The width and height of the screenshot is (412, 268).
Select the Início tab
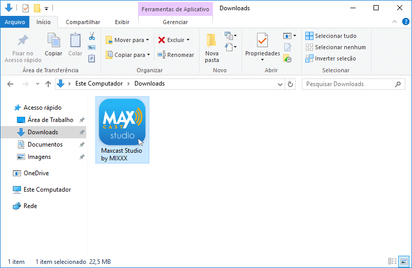pos(44,22)
